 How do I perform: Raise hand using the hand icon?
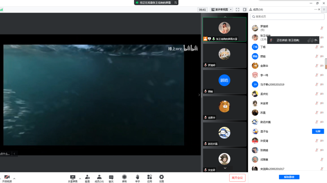[x=138, y=177]
